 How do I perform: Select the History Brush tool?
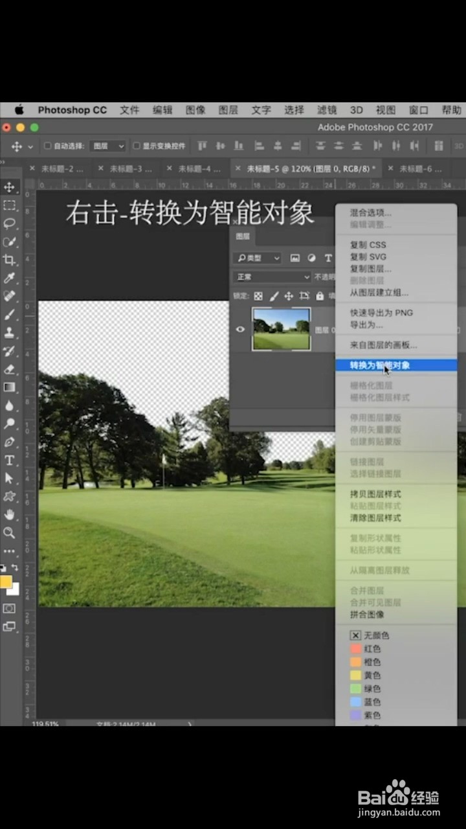click(x=9, y=351)
